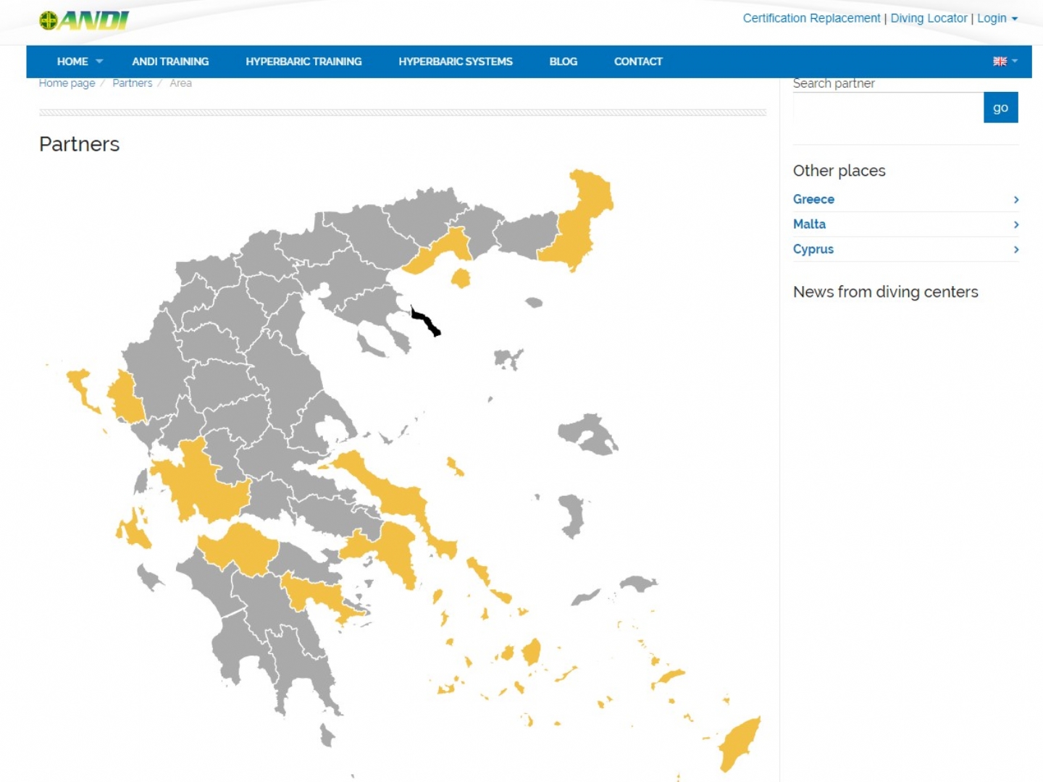The height and width of the screenshot is (782, 1043).
Task: Go to HYPERBARIC SYSTEMS page
Action: point(456,62)
